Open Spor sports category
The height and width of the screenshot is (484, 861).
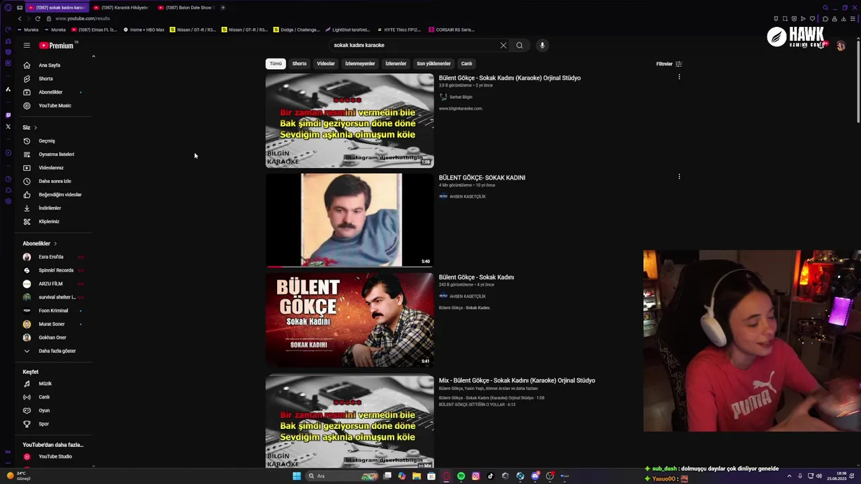[44, 424]
